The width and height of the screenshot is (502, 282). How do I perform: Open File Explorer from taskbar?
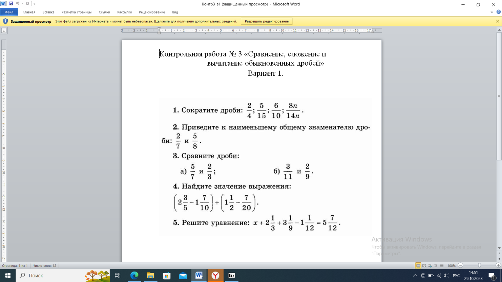tap(150, 276)
